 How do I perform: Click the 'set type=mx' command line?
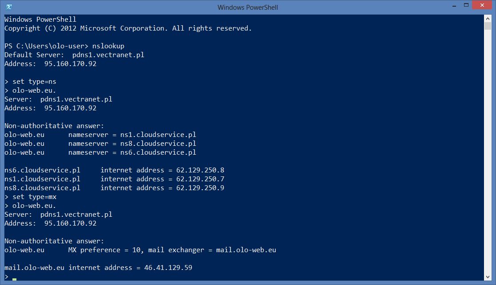click(x=30, y=197)
